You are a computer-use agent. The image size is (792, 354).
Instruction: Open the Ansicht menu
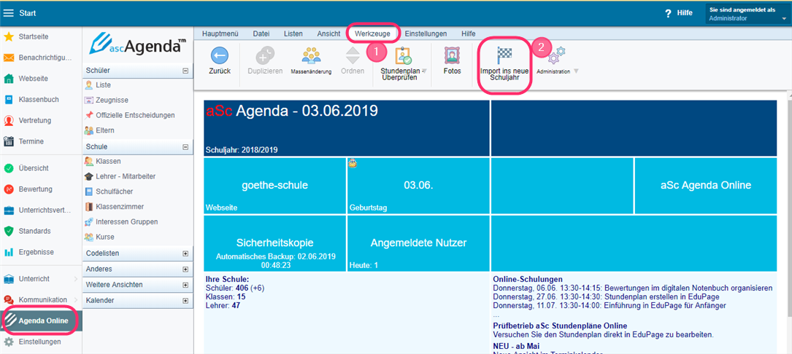pyautogui.click(x=328, y=34)
